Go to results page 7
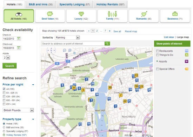Viewport: 193px width, 137px height. (x=105, y=31)
